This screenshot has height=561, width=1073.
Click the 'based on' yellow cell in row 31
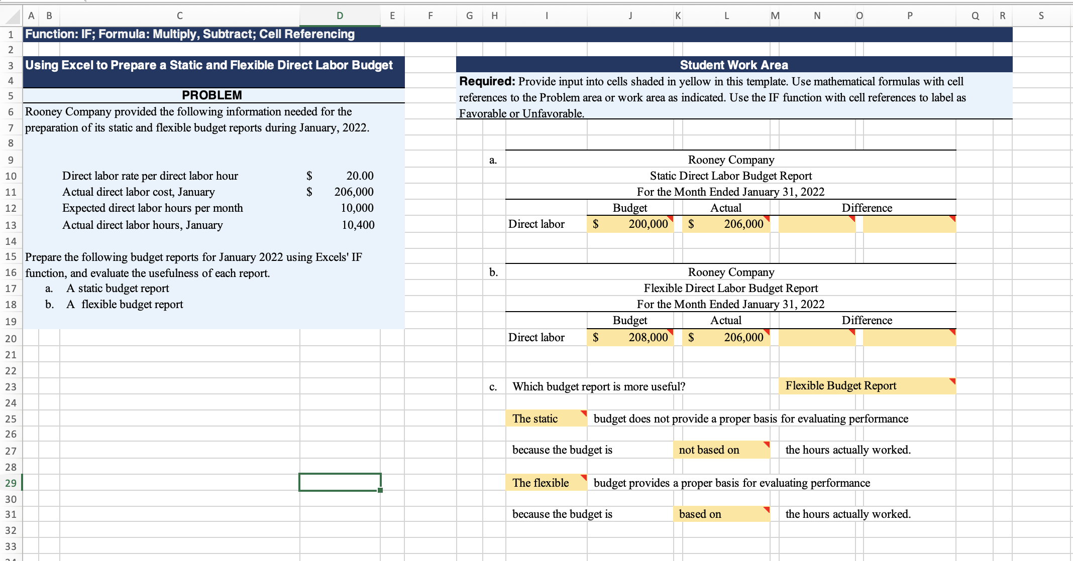(x=721, y=514)
